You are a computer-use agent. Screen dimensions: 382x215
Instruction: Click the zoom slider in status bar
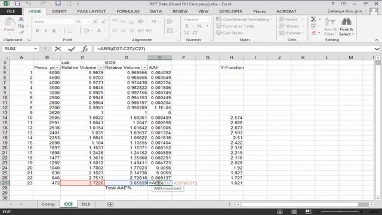(340, 211)
